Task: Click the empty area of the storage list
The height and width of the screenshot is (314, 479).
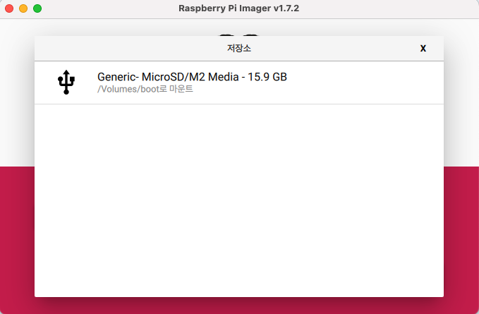Action: click(239, 200)
